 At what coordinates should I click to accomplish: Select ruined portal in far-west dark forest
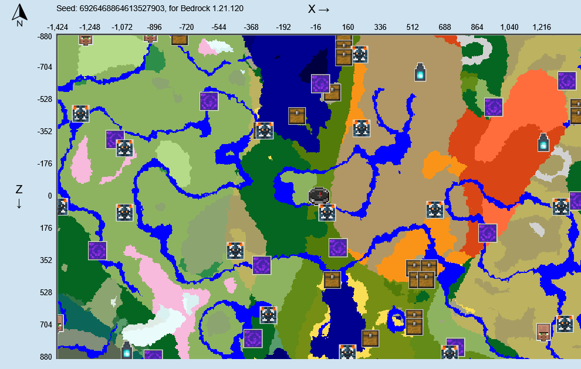click(97, 251)
